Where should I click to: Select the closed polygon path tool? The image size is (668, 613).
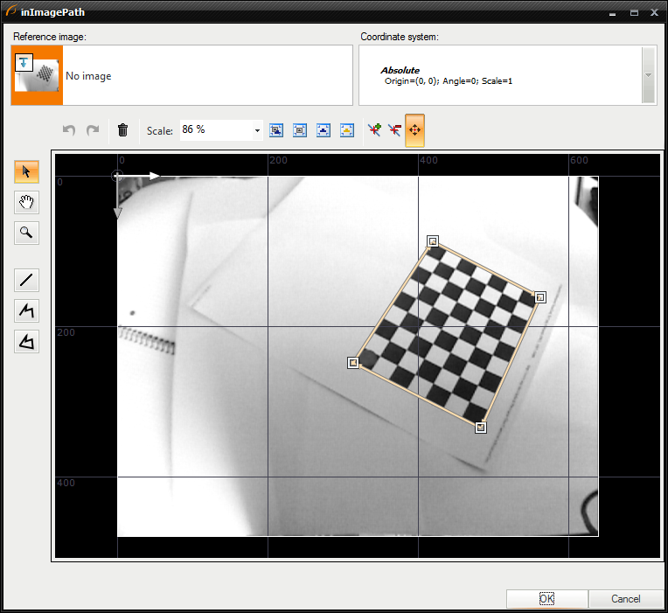[x=26, y=341]
